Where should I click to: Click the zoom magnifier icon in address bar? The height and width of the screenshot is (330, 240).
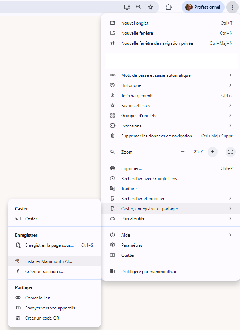pyautogui.click(x=139, y=7)
